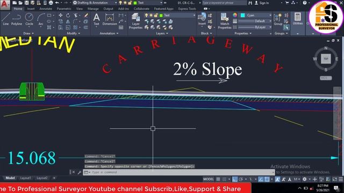The width and height of the screenshot is (344, 193).
Task: Toggle annotation visibility in status bar
Action: (x=277, y=179)
